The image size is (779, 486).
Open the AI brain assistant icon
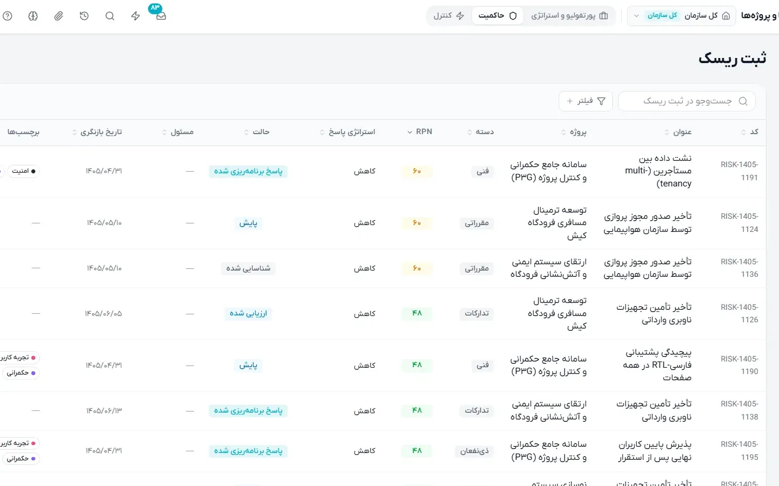[x=33, y=16]
